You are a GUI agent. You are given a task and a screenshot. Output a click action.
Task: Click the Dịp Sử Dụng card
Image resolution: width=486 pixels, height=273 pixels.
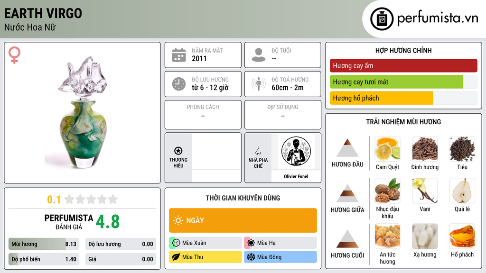point(283,115)
